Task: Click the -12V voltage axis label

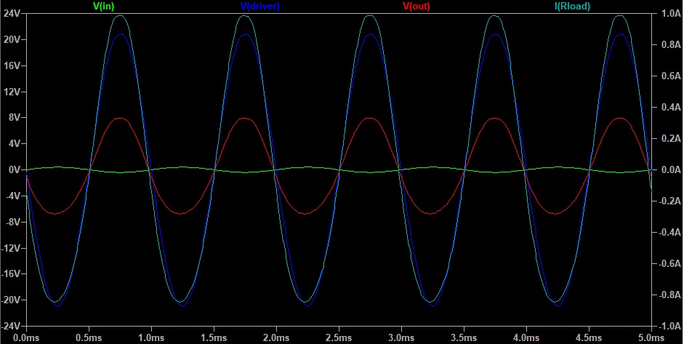Action: [11, 248]
